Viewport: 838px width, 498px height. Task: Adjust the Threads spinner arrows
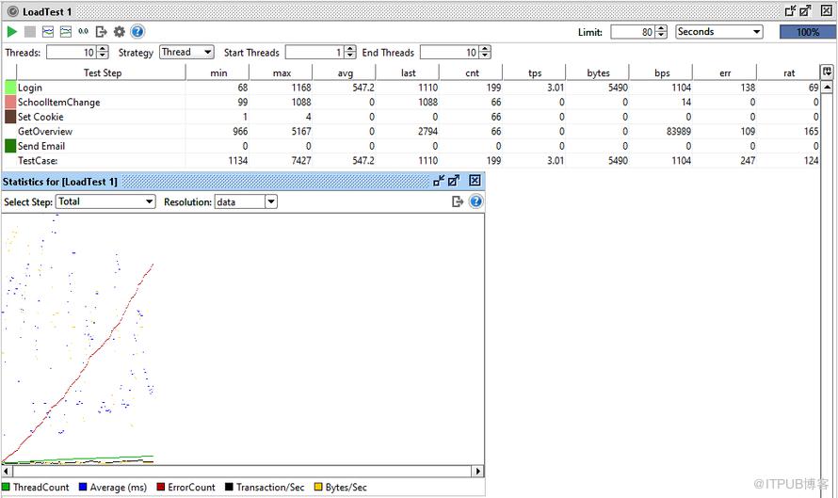pyautogui.click(x=104, y=53)
